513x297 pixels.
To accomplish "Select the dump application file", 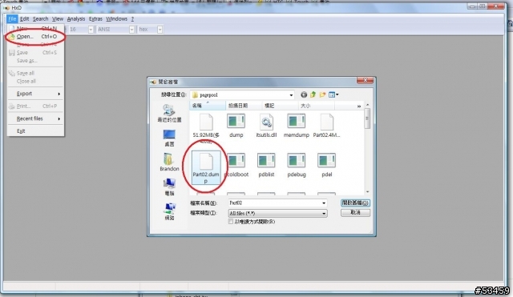I will pyautogui.click(x=236, y=126).
